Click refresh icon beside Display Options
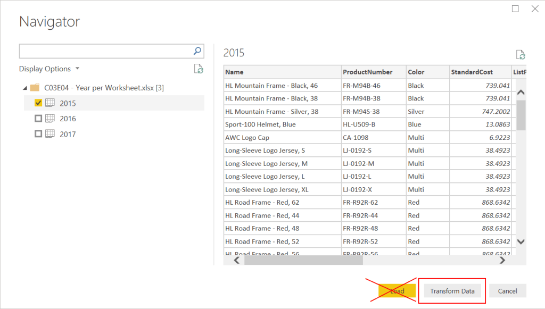545x309 pixels. [x=199, y=69]
